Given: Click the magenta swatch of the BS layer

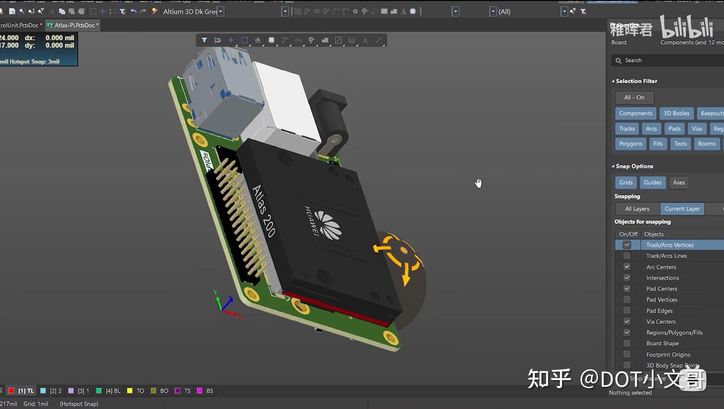Looking at the screenshot, I should coord(200,391).
